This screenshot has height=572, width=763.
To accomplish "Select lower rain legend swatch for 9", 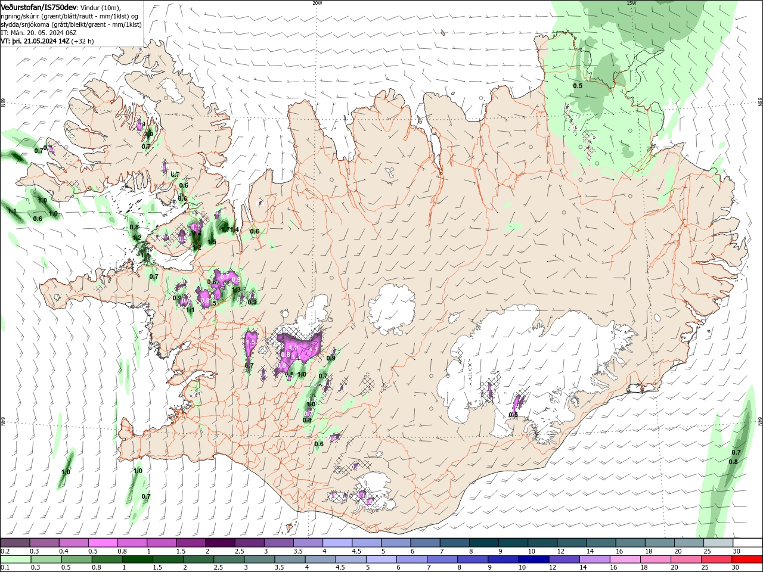I will tap(503, 559).
